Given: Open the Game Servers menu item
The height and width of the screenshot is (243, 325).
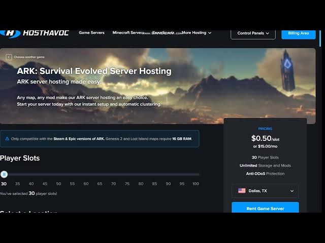Looking at the screenshot, I should tap(91, 32).
